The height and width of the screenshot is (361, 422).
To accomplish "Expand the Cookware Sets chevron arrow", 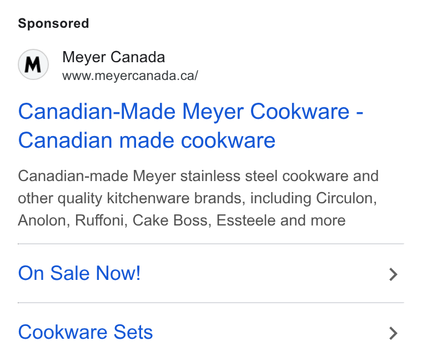I will click(x=393, y=333).
